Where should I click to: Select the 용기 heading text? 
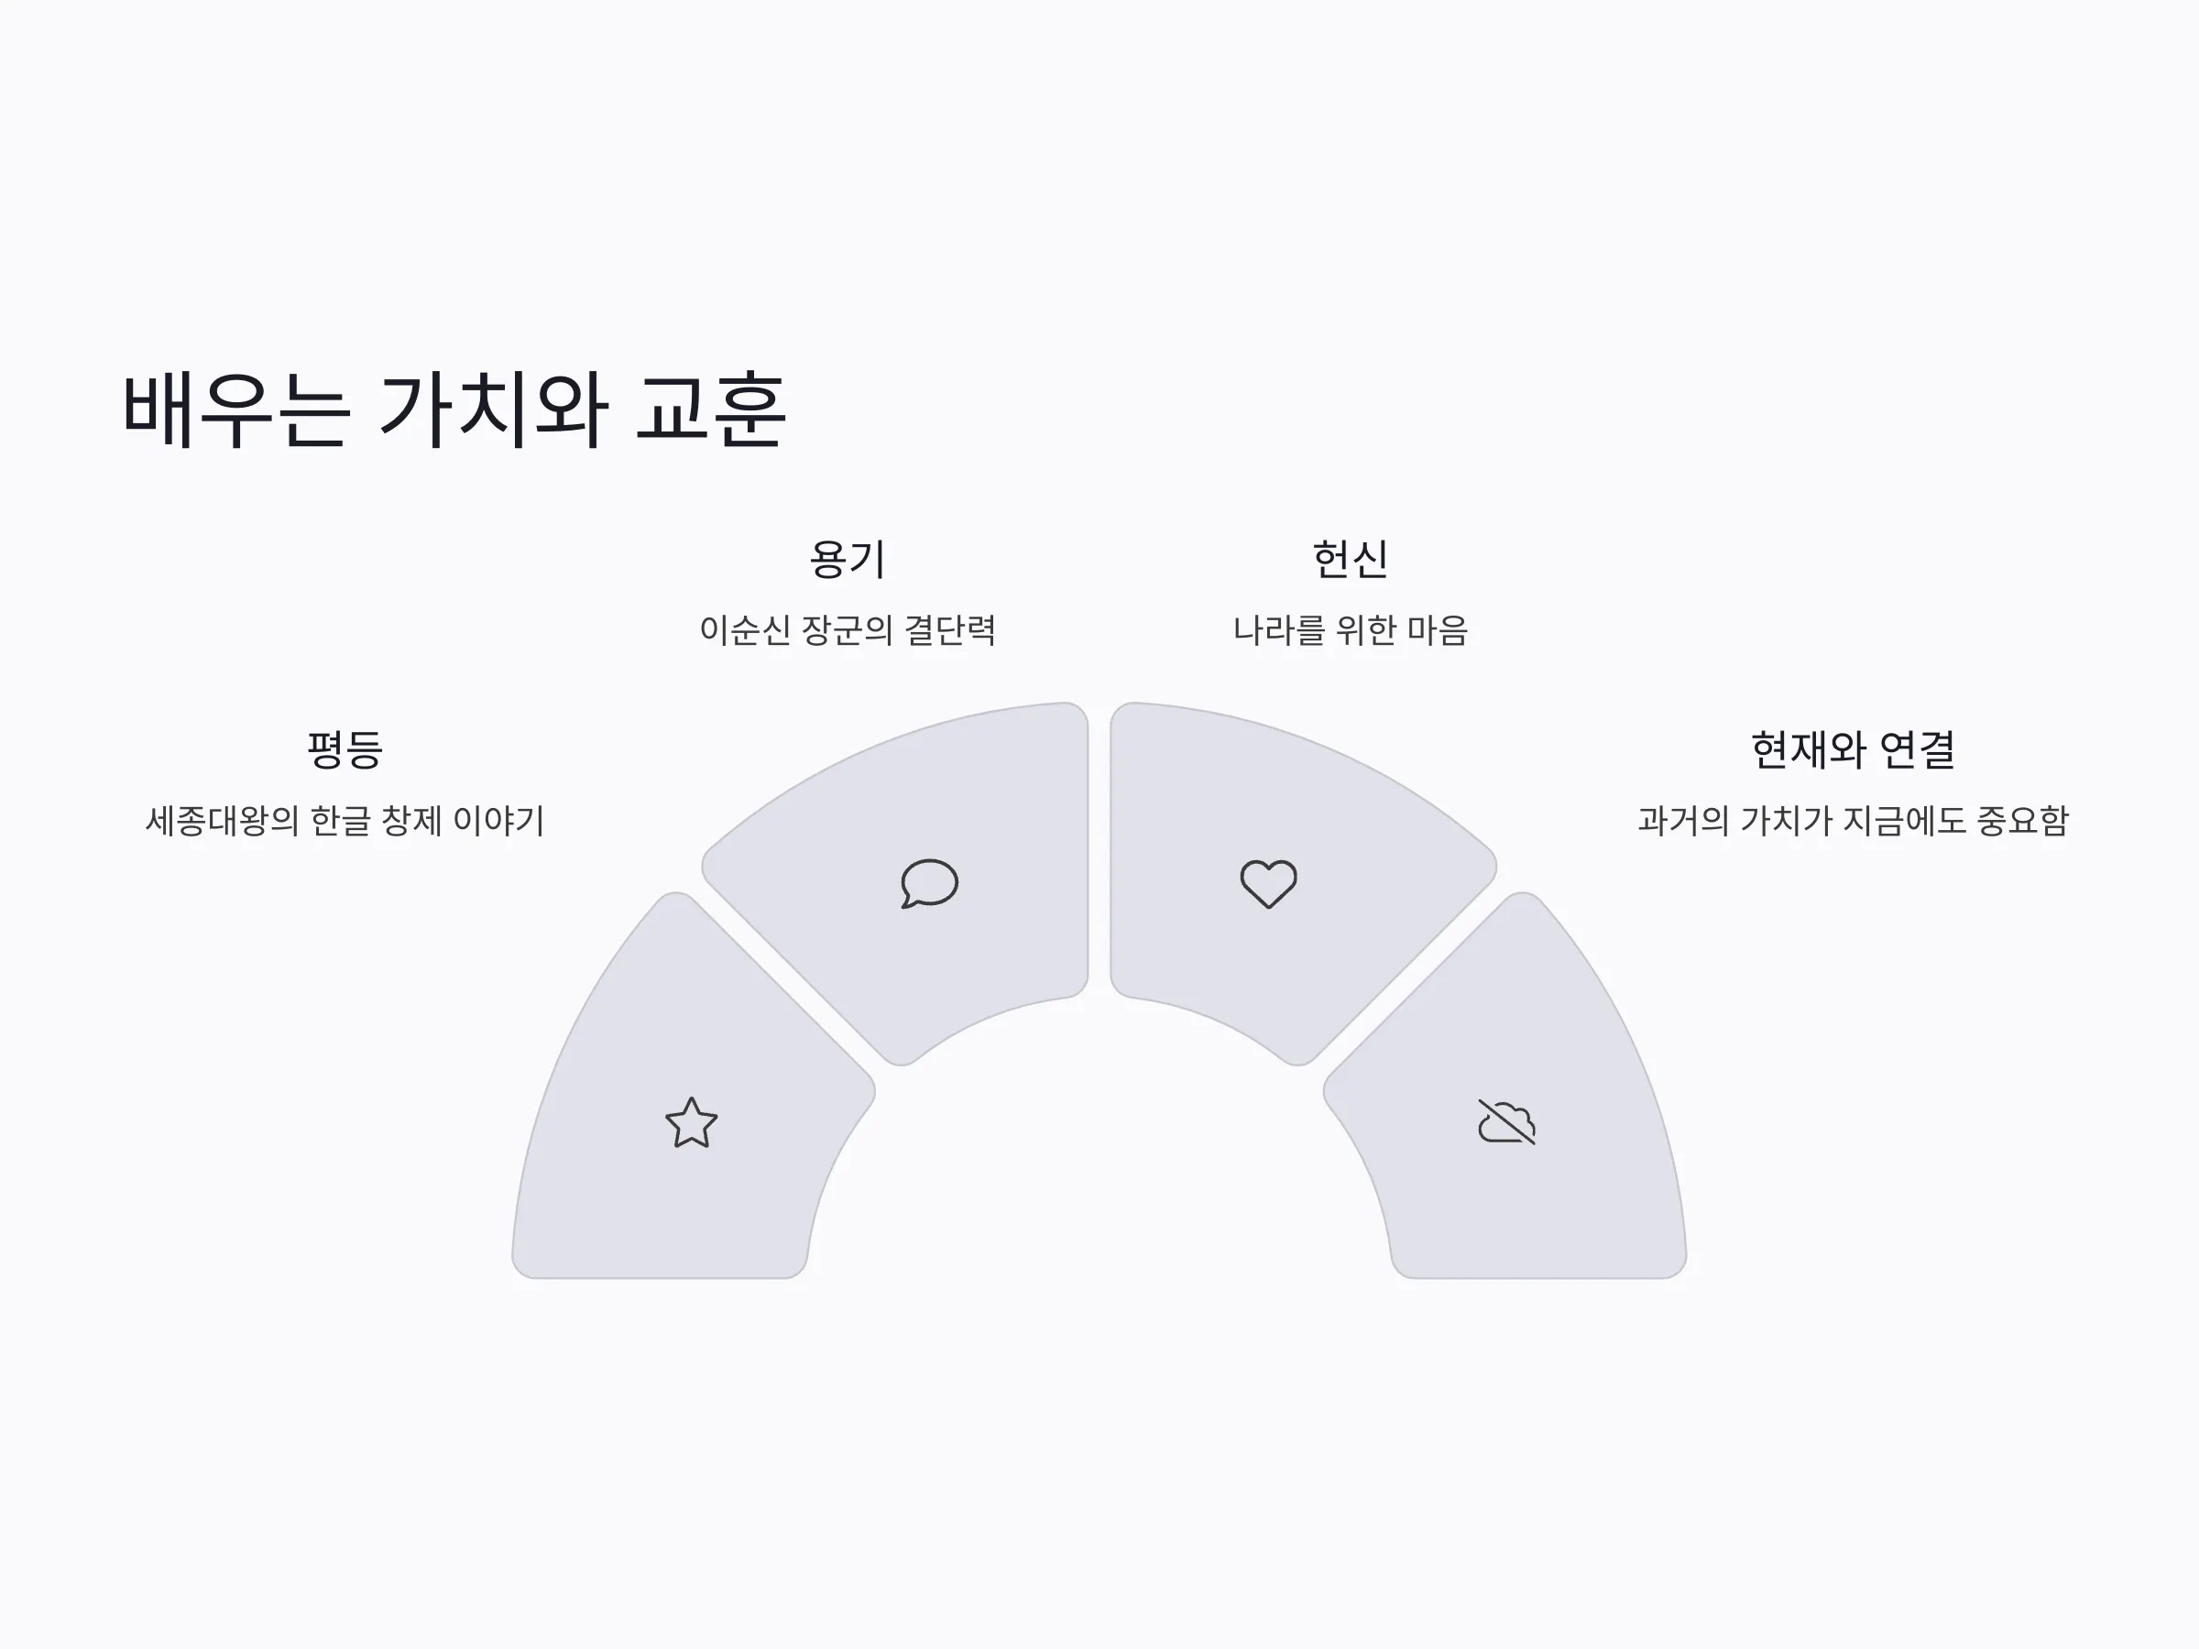coord(847,559)
